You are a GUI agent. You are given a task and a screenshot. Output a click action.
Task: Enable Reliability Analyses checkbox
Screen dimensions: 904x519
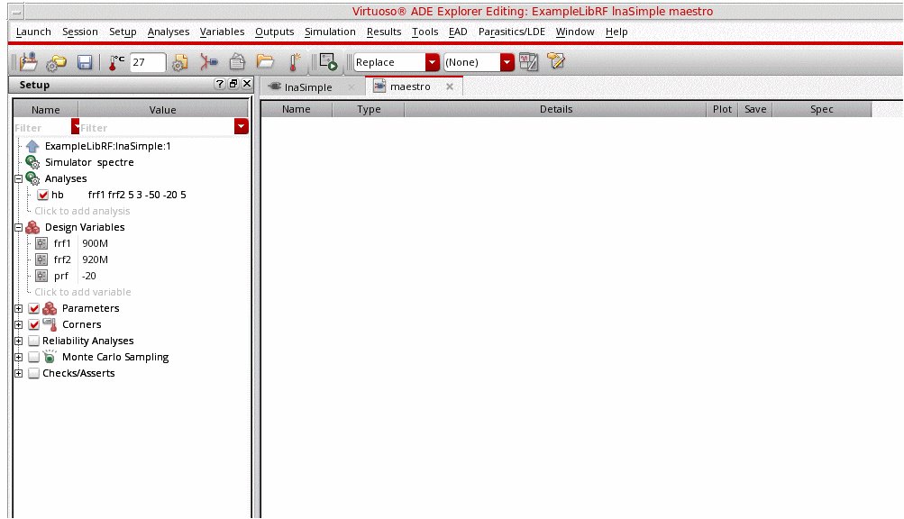(34, 341)
